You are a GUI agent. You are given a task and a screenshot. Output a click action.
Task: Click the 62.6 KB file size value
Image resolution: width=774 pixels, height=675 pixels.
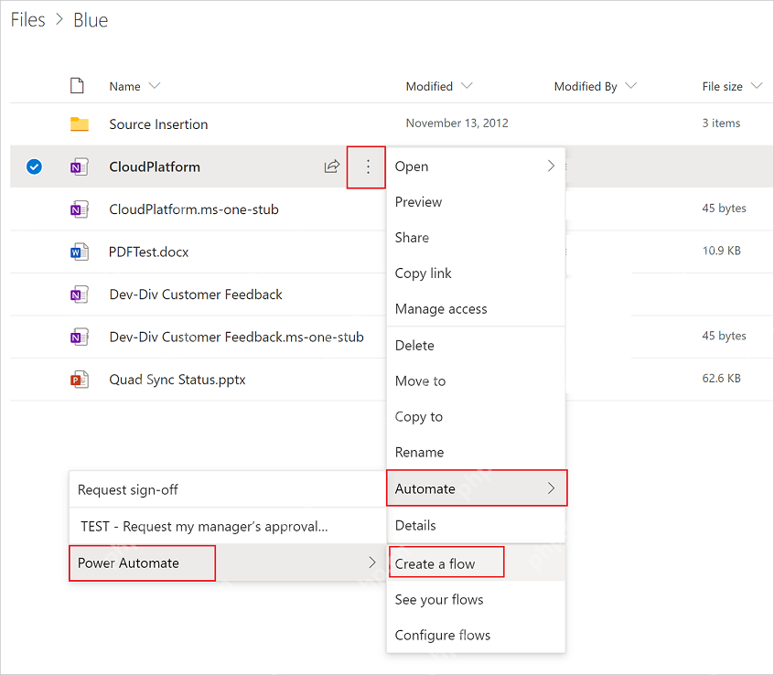(721, 379)
